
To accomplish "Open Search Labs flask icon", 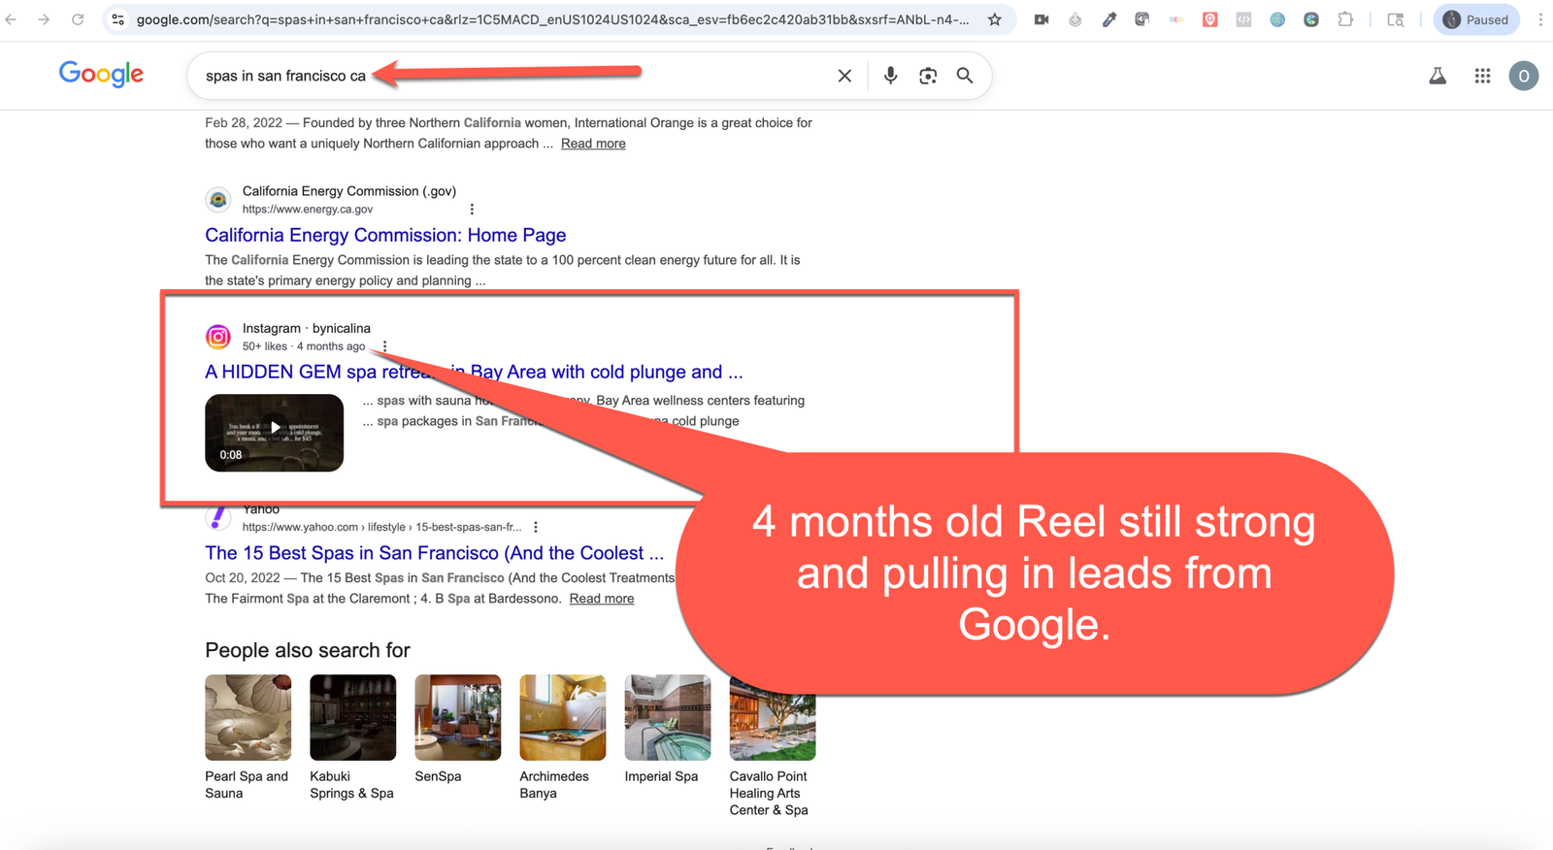I will [1437, 76].
